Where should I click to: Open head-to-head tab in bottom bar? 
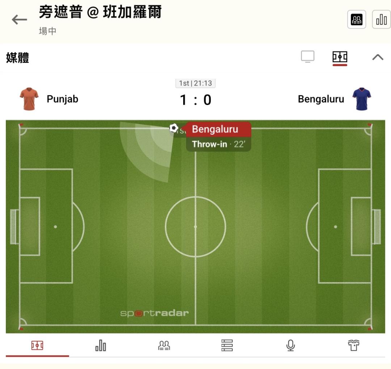point(164,345)
